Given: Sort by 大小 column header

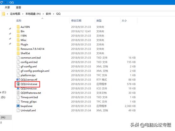Looking at the screenshot, I should 124,21.
